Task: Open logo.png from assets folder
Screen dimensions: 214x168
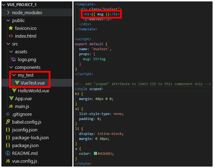Action: click(27, 60)
